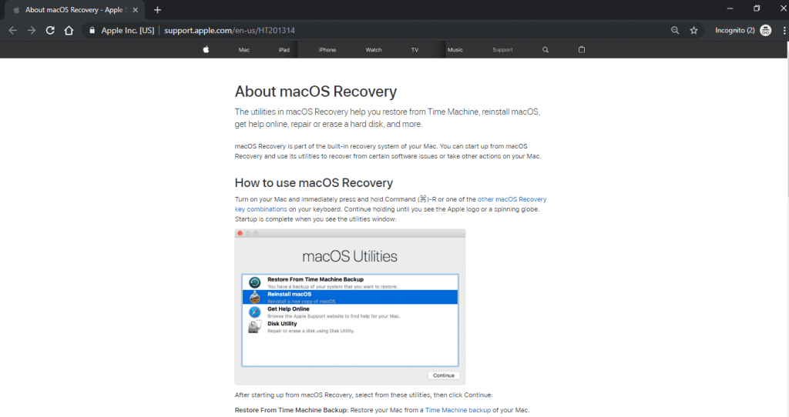Open the TV navigation item
This screenshot has width=789, height=417.
pos(415,50)
